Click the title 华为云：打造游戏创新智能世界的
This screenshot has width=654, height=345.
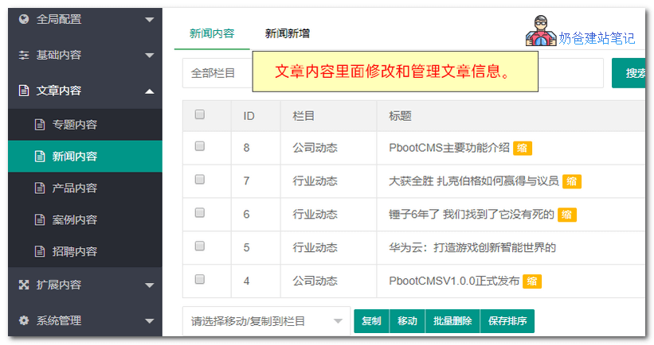[472, 247]
